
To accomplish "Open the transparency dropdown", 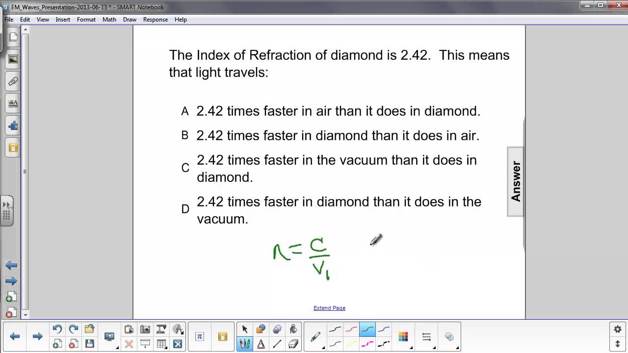I will 450,337.
